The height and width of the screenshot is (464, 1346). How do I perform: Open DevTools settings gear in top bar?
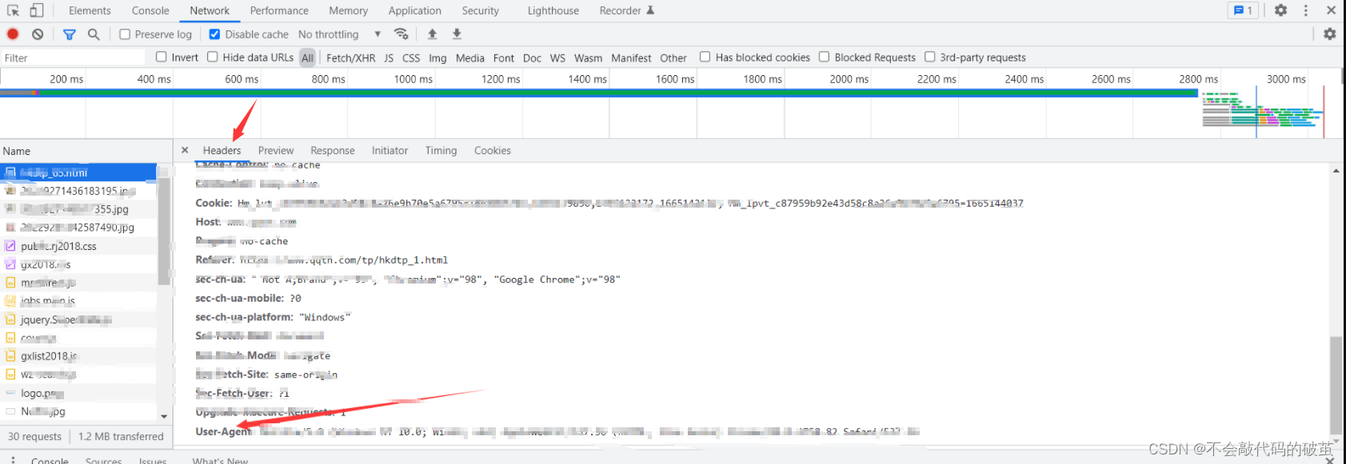point(1281,10)
